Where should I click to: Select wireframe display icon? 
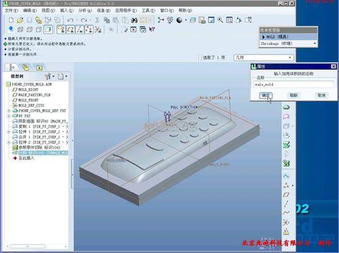20,29
